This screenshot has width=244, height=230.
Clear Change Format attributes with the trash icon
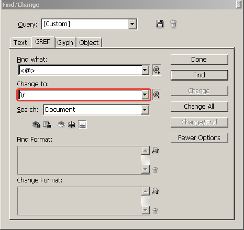click(x=155, y=211)
